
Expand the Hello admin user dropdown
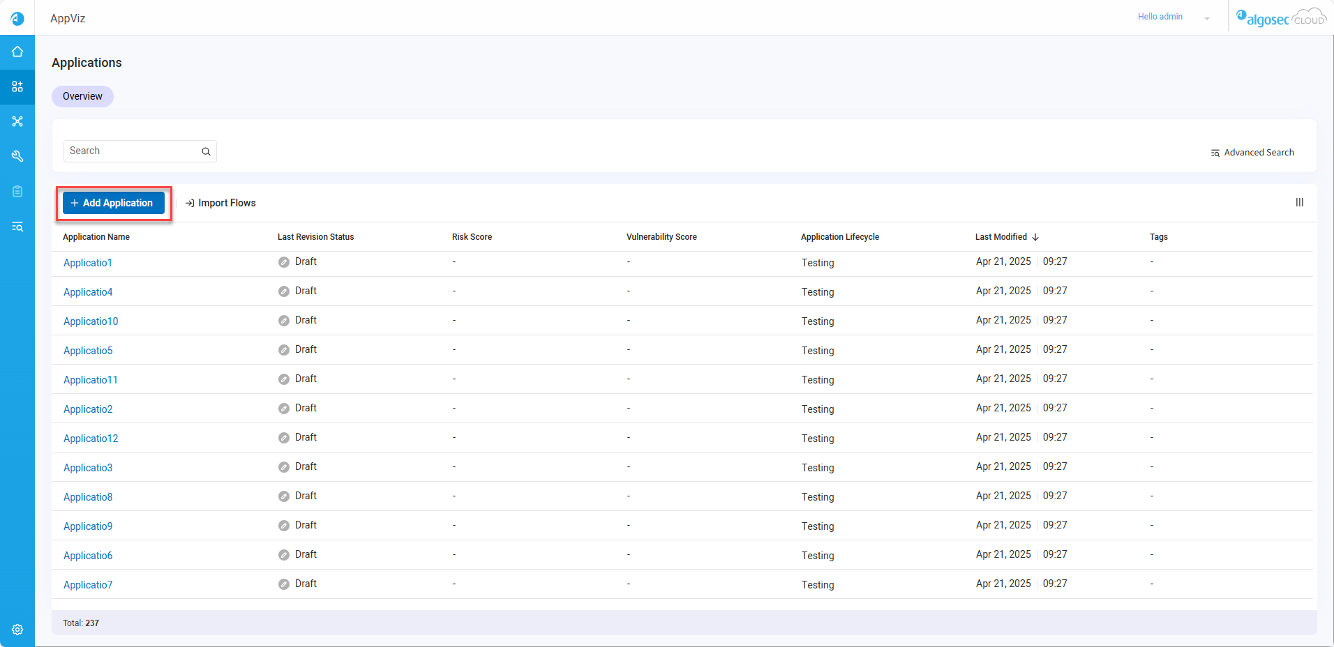click(x=1206, y=18)
